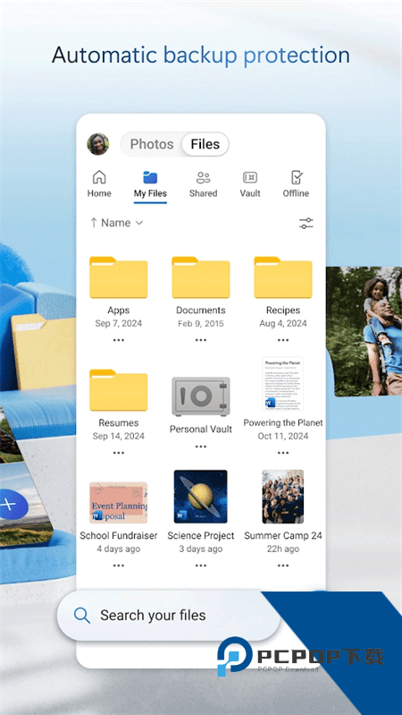
Task: Click the 'Apps' folder name
Action: [x=119, y=311]
